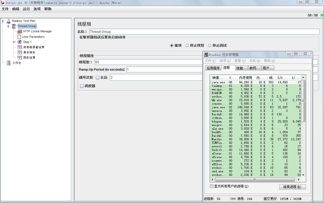This screenshot has width=324, height=203.
Task: Click the Step 1 controller icon
Action: pos(19,42)
